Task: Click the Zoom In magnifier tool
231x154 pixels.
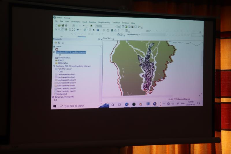Action: (56, 29)
